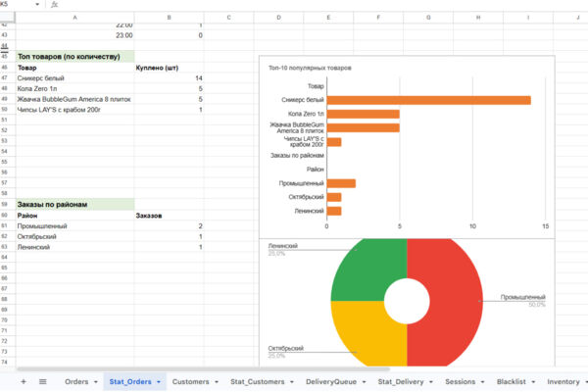
Task: Expand the Sessions tab dropdown arrow
Action: (482, 382)
